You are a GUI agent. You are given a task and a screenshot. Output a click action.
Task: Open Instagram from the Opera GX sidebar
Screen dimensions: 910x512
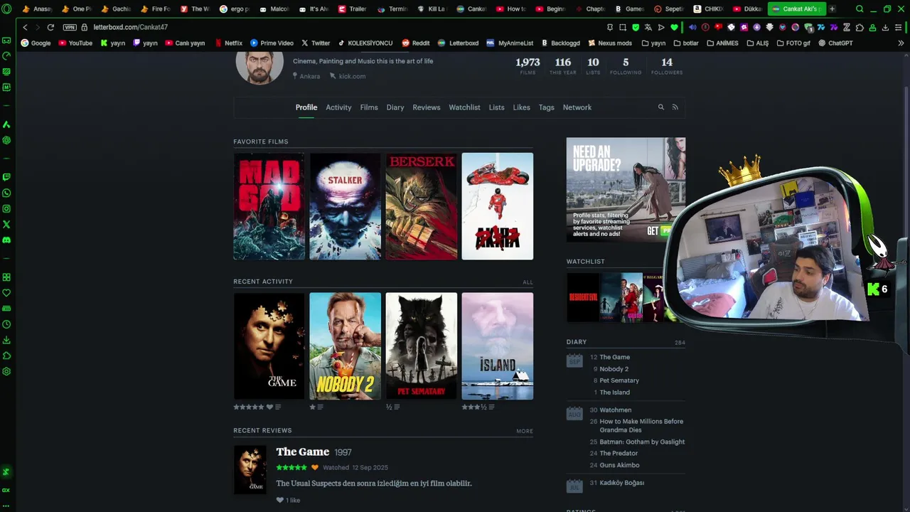point(6,208)
